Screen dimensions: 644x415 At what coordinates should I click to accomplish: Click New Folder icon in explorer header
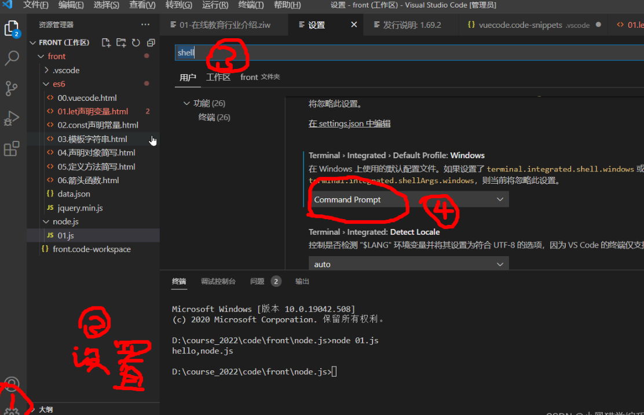(x=121, y=43)
